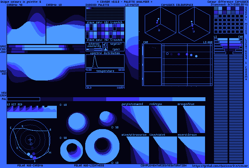
Task: Click the warning triangle under internal similarity
Action: click(x=105, y=49)
